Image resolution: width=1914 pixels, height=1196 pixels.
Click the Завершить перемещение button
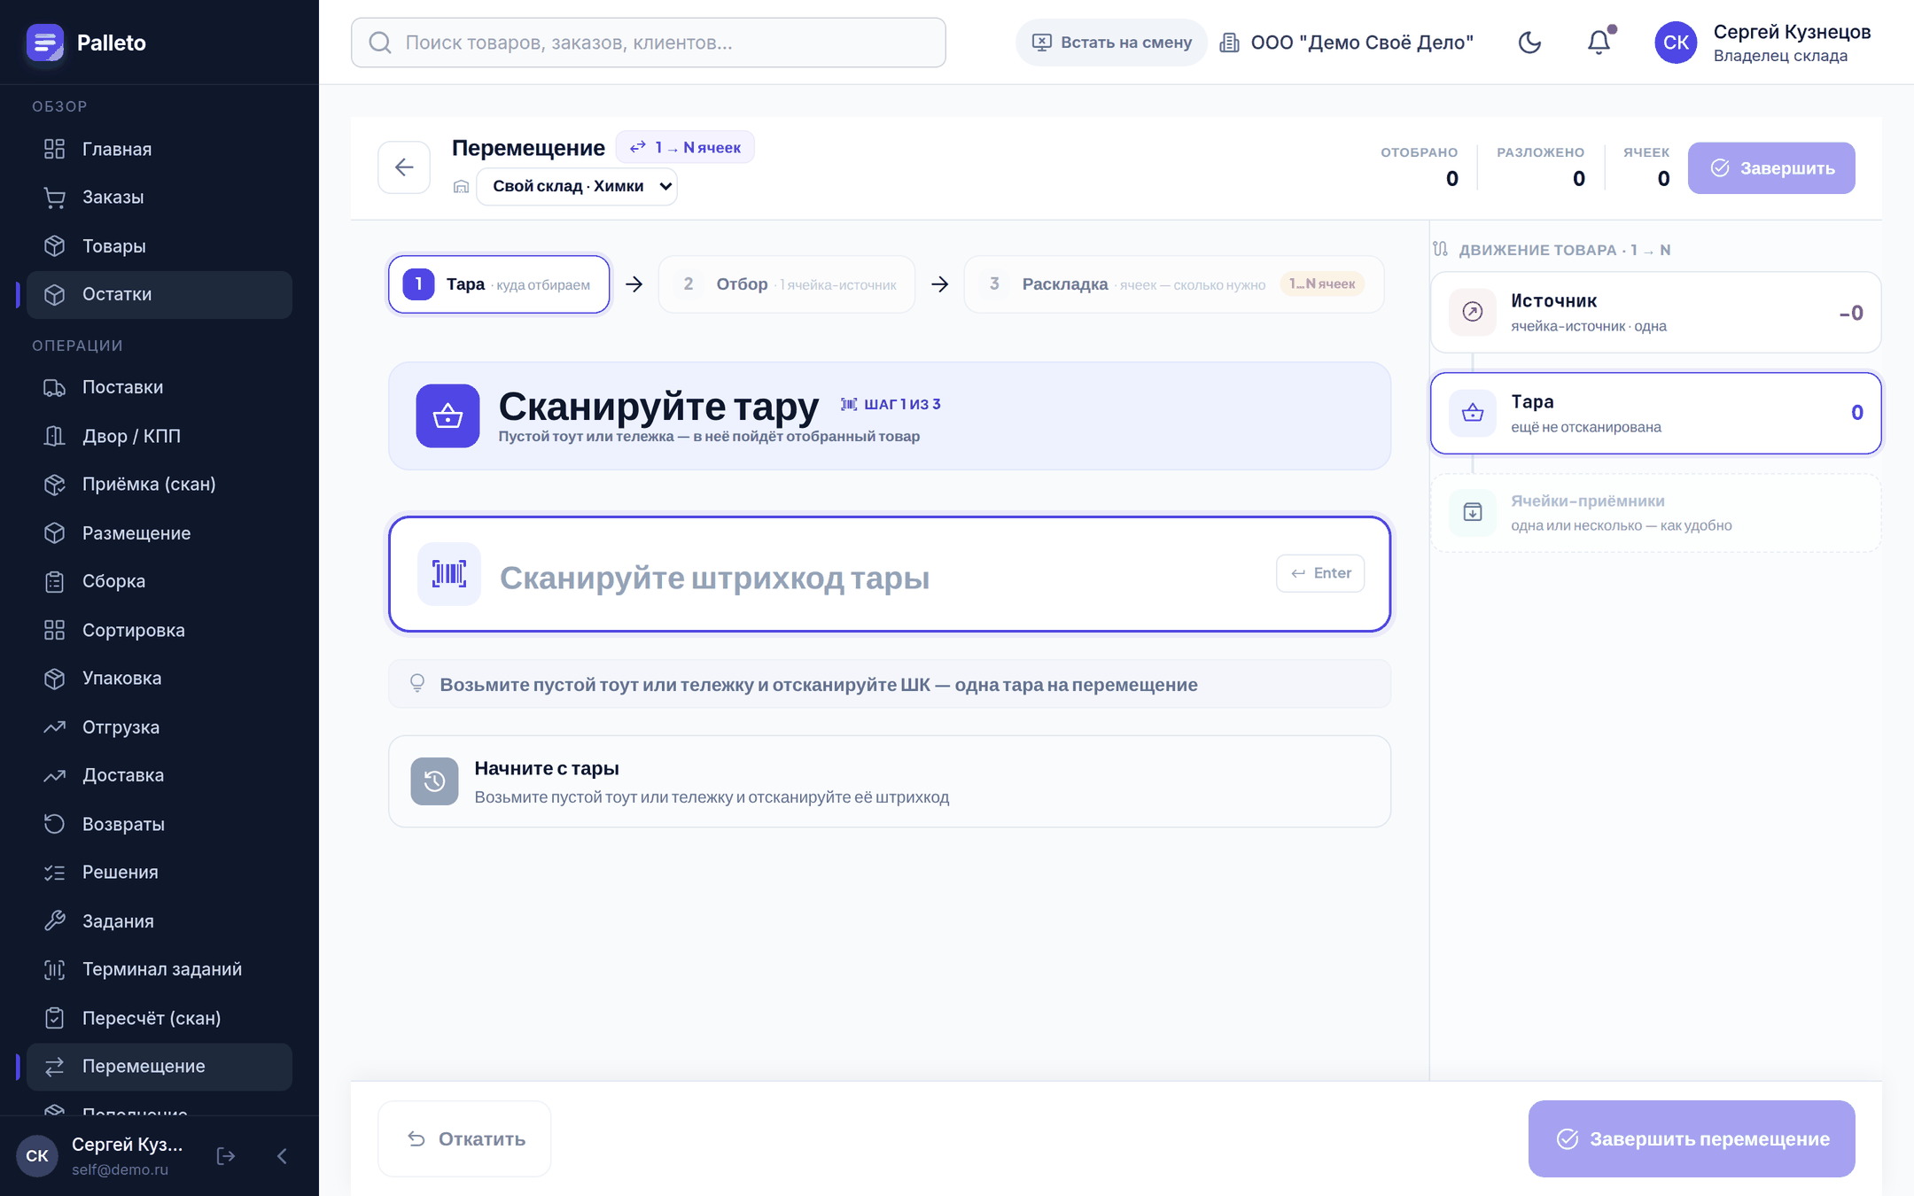[x=1692, y=1138]
